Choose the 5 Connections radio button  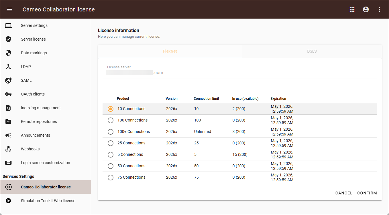coord(111,155)
